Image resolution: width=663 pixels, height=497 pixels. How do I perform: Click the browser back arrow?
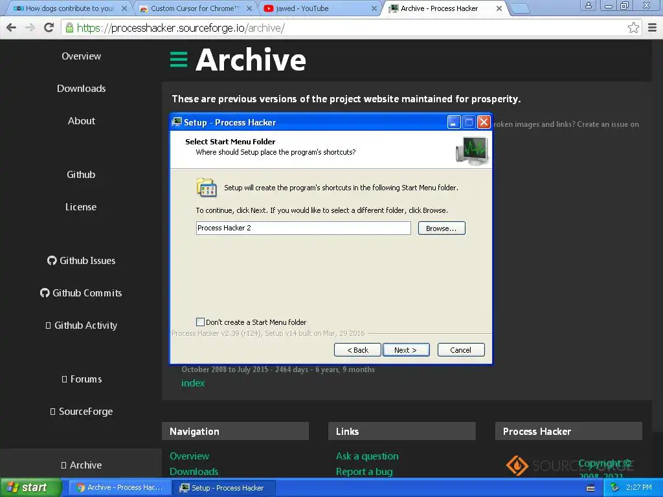click(12, 28)
